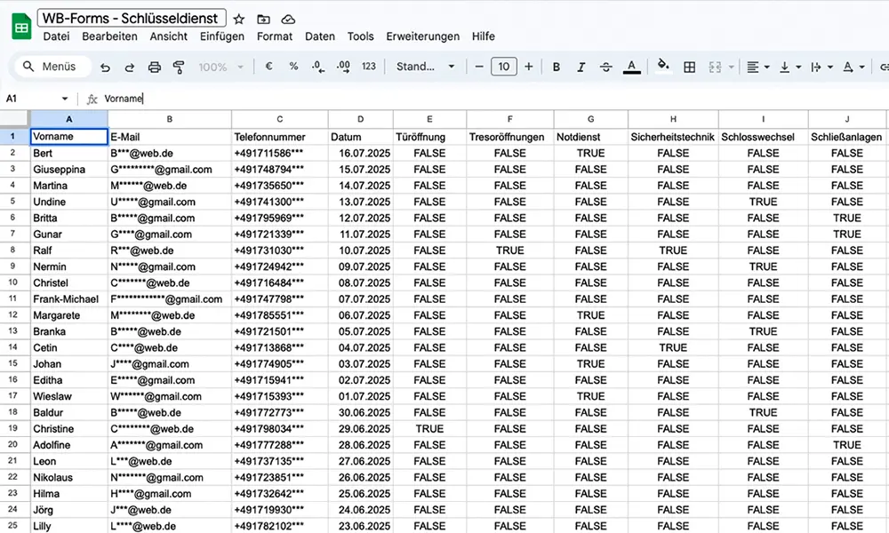Toggle strikethrough formatting
The height and width of the screenshot is (533, 889).
[x=605, y=67]
